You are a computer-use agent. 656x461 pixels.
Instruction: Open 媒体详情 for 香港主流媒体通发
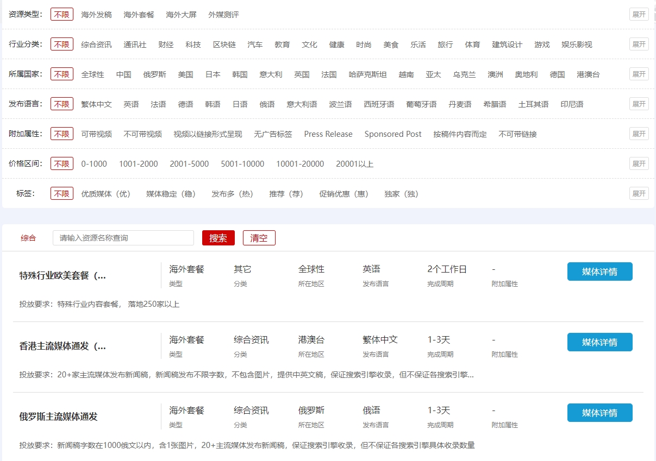[599, 342]
